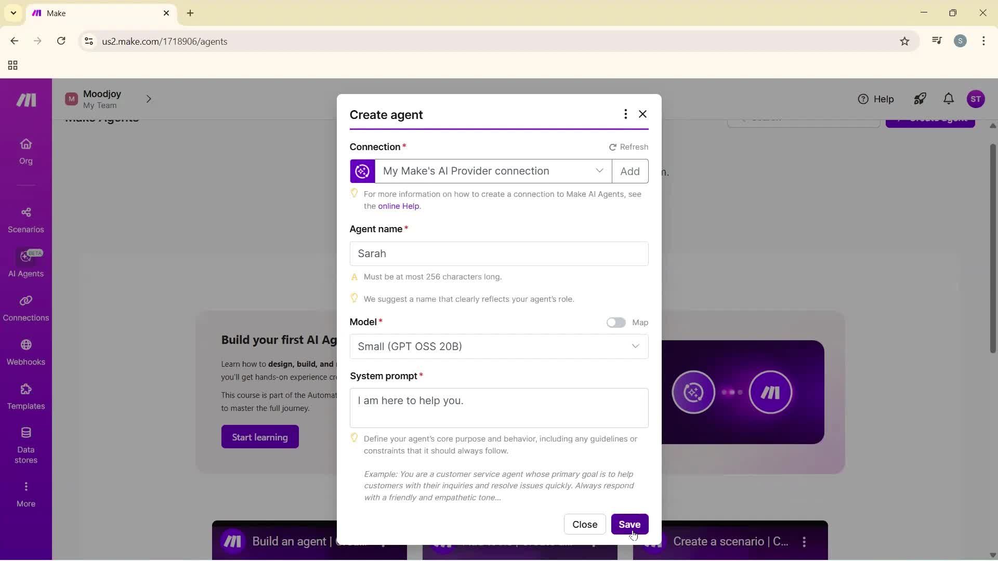The height and width of the screenshot is (561, 998).
Task: Open the More menu in the sidebar
Action: [25, 492]
